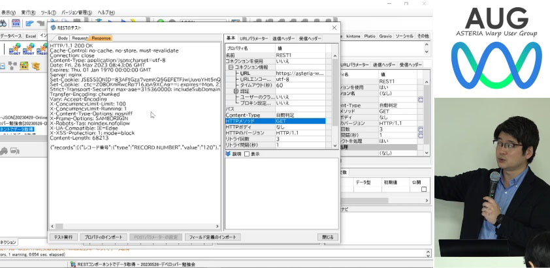Viewport: 550px width, 268px height.
Task: Select the Excel palette tab
Action: pos(31,36)
